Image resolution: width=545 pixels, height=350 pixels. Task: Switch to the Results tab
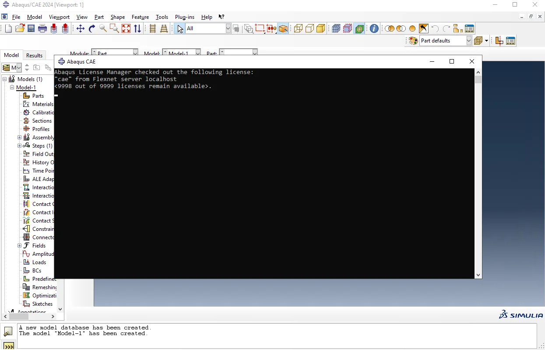coord(34,56)
